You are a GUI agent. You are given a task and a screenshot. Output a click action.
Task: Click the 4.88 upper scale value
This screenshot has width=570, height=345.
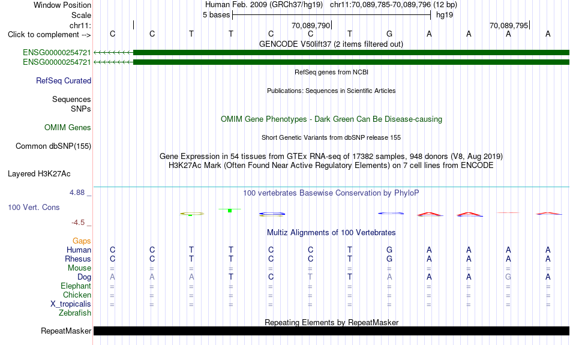77,193
